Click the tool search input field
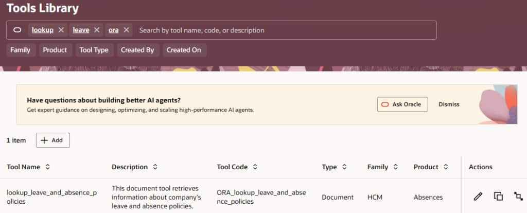The height and width of the screenshot is (213, 527). pos(283,30)
